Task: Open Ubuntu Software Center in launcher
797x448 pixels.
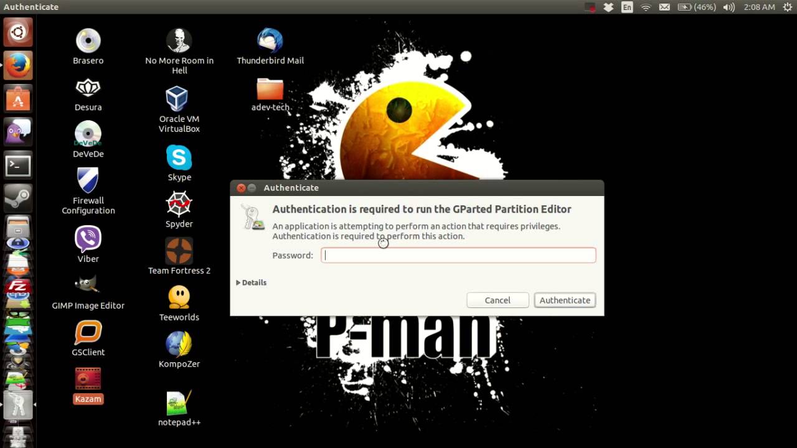Action: 17,99
